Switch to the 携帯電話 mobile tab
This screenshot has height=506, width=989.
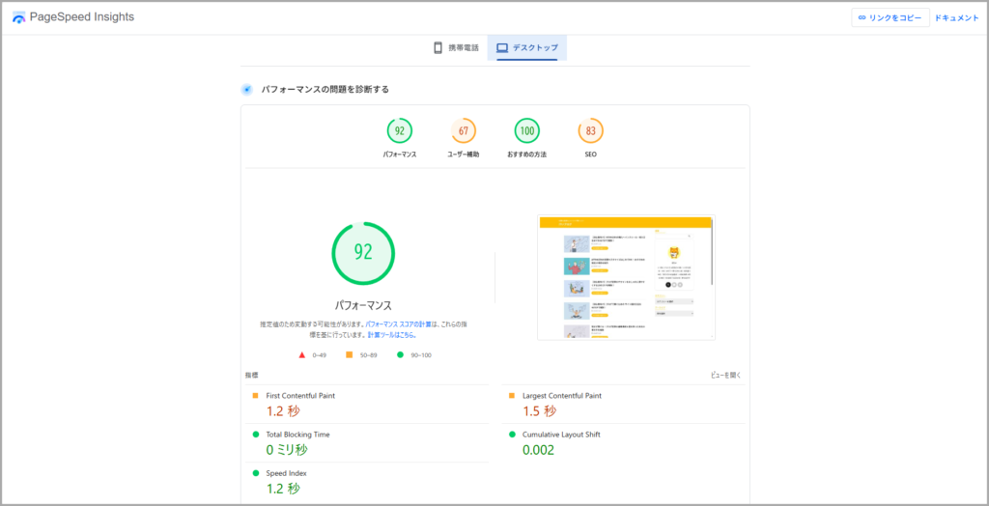click(x=455, y=47)
